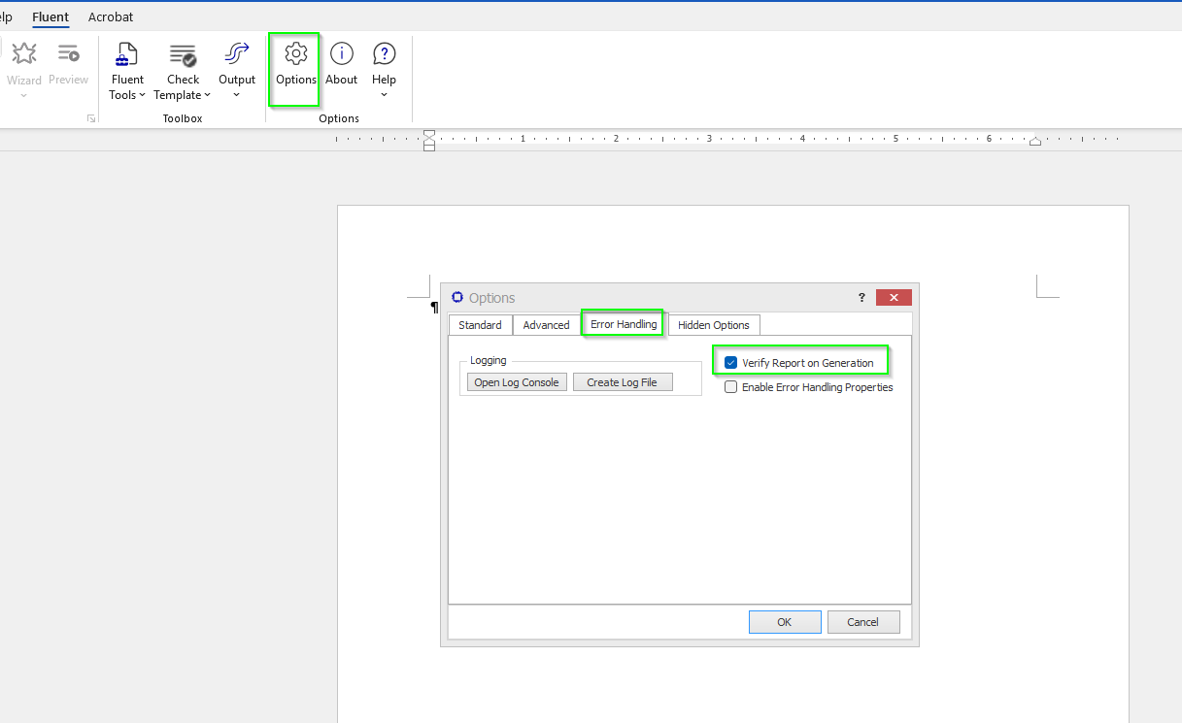This screenshot has width=1182, height=723.
Task: Open the Fluent Tools icon
Action: (126, 54)
